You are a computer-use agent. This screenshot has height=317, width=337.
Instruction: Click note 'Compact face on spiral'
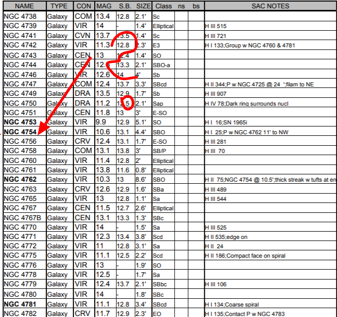point(256,256)
